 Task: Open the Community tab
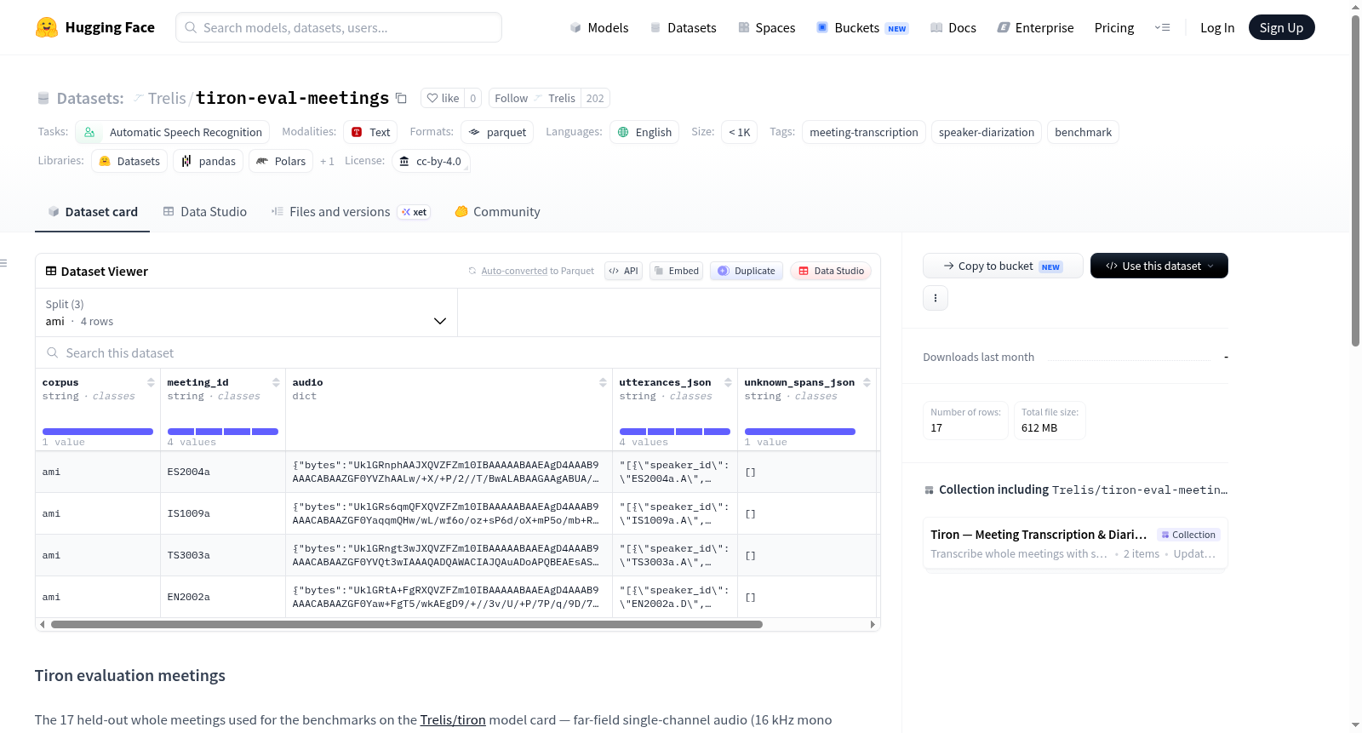[x=498, y=212]
